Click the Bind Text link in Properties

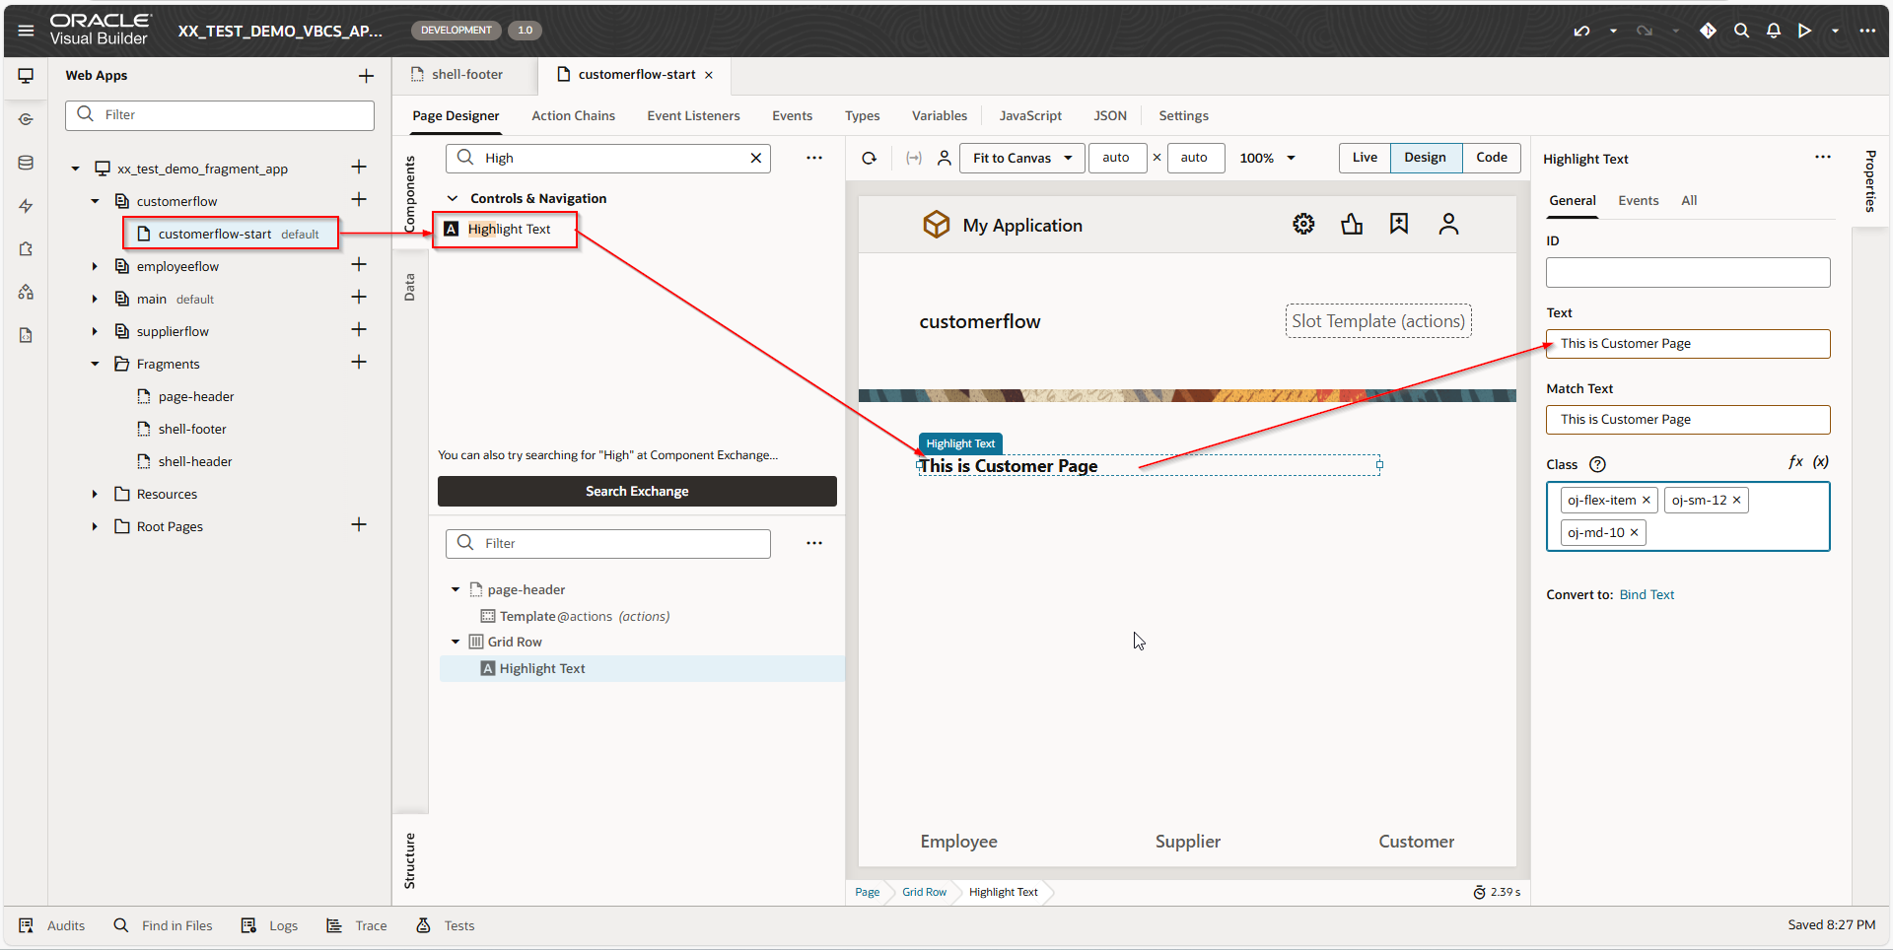1647,594
